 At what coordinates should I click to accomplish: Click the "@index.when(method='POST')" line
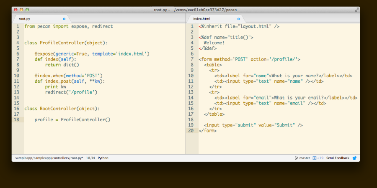coord(69,76)
